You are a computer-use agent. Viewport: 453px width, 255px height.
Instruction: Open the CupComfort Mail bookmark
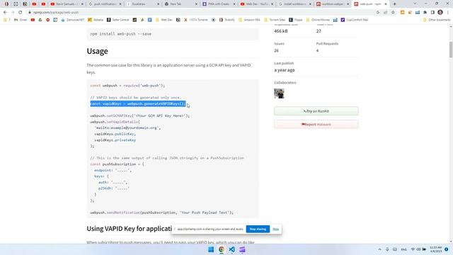point(355,20)
